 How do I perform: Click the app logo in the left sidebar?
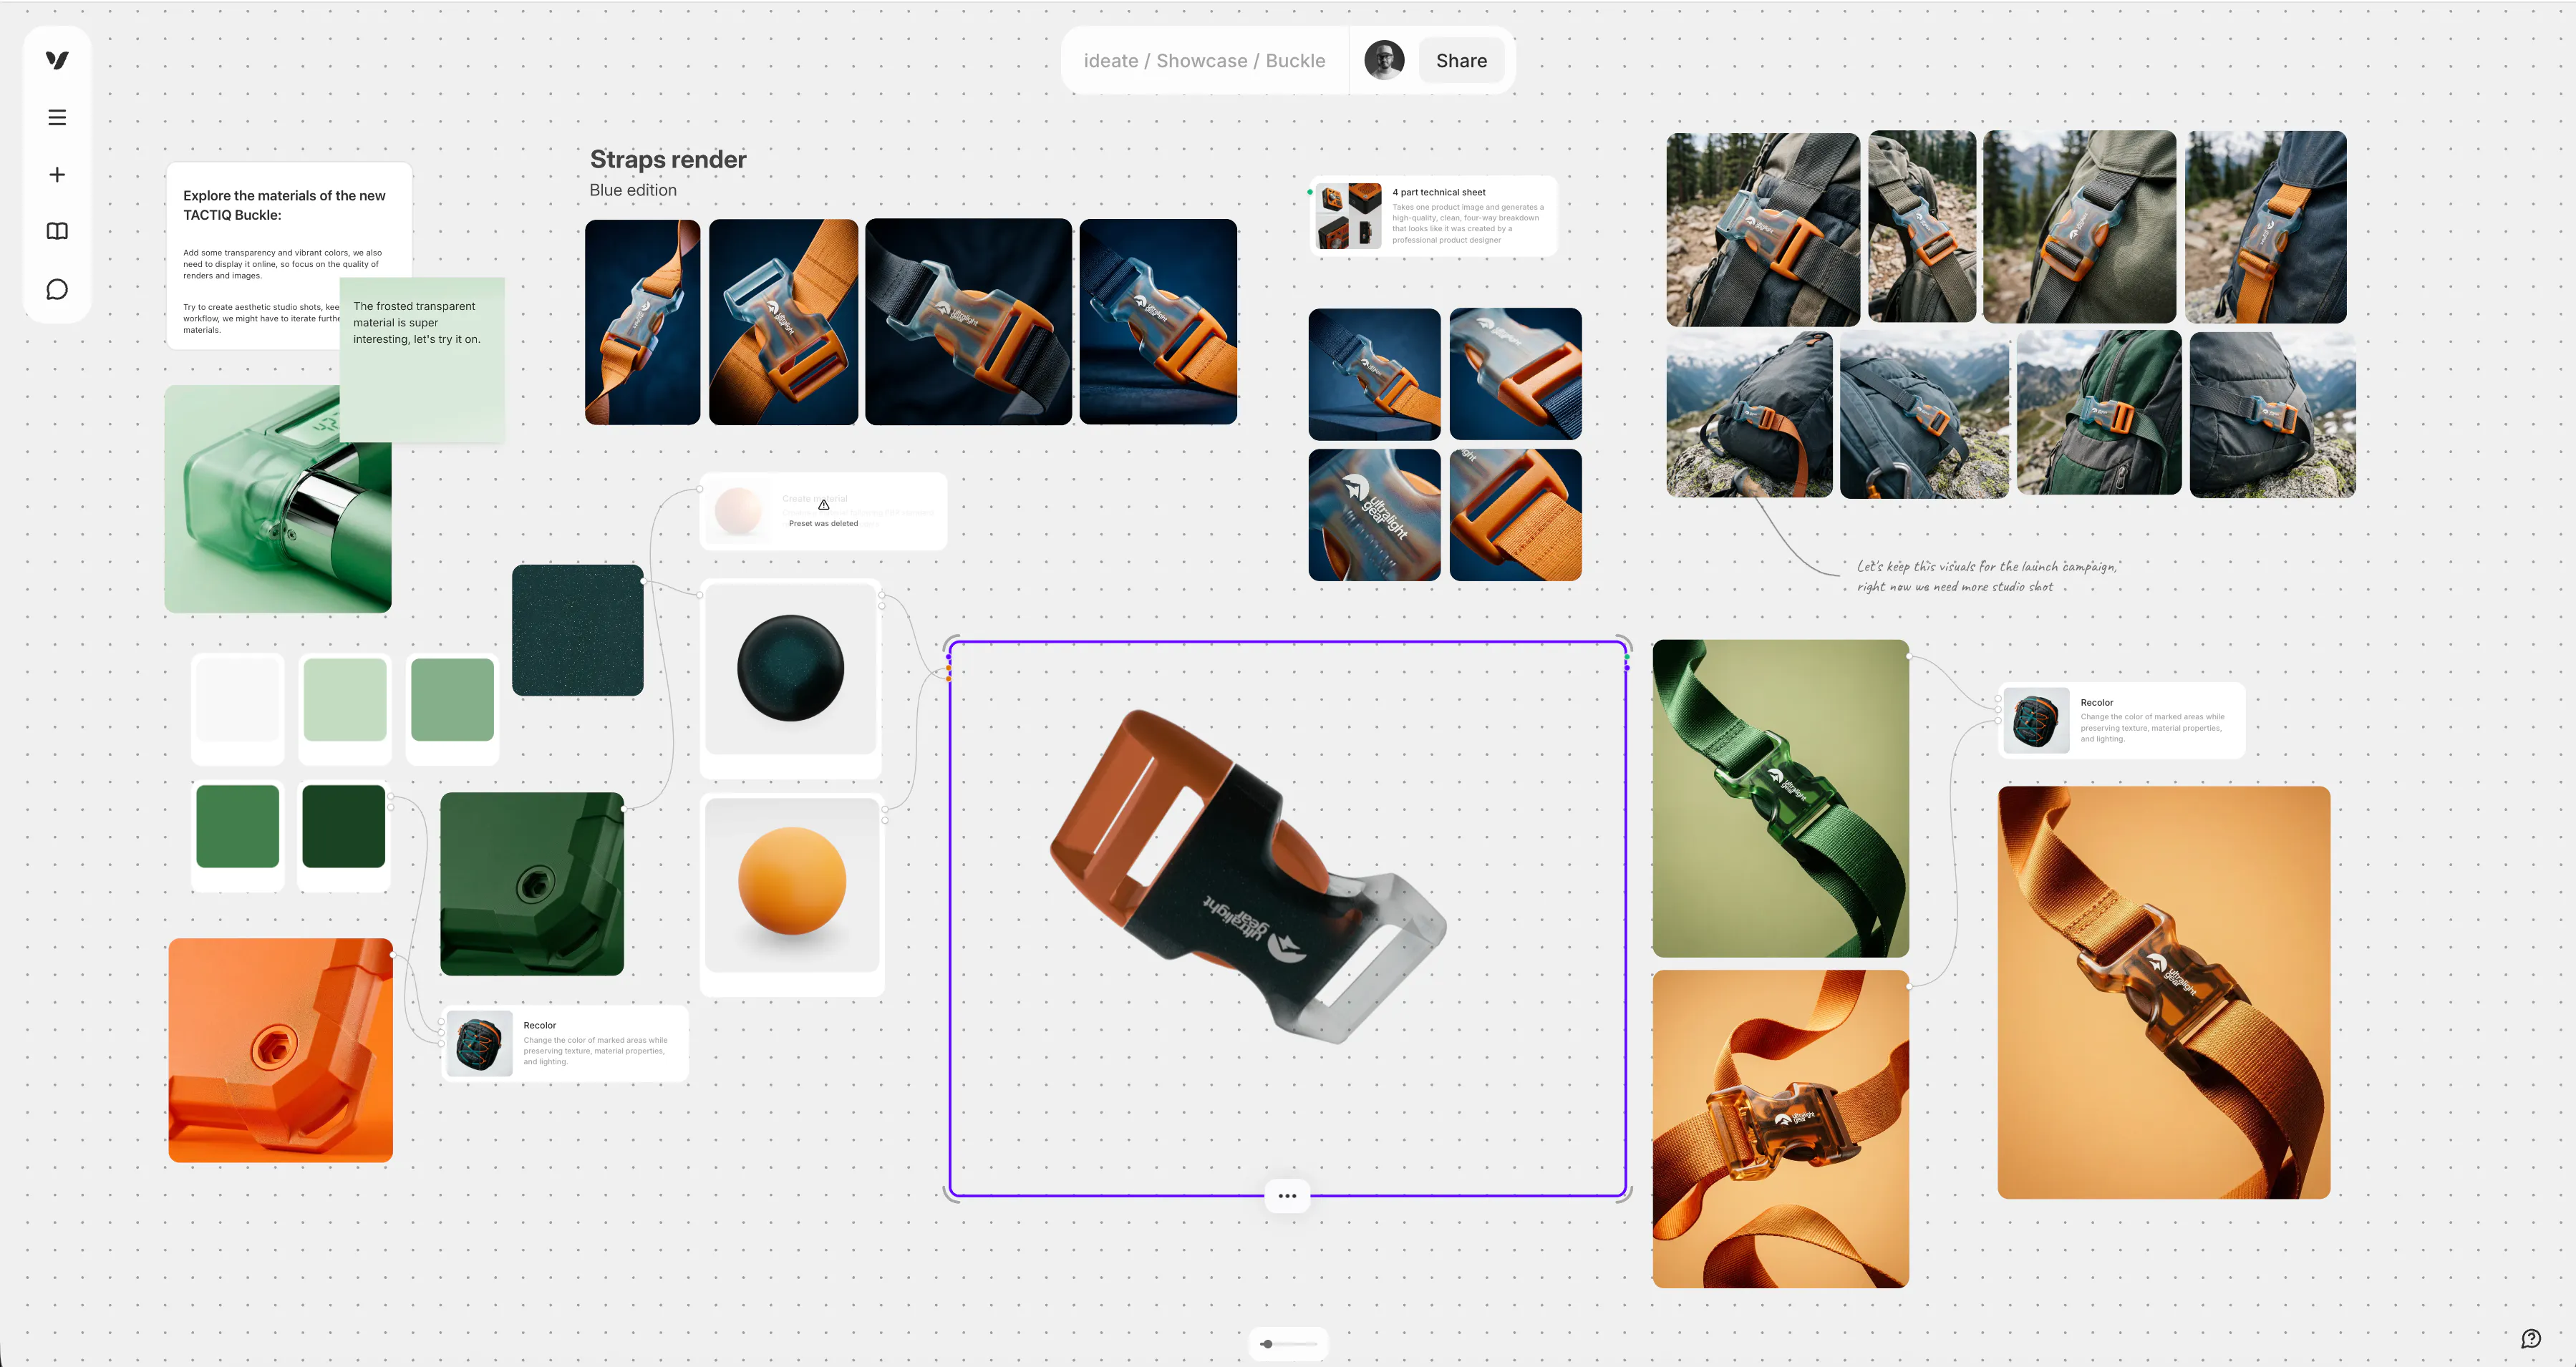[x=57, y=60]
